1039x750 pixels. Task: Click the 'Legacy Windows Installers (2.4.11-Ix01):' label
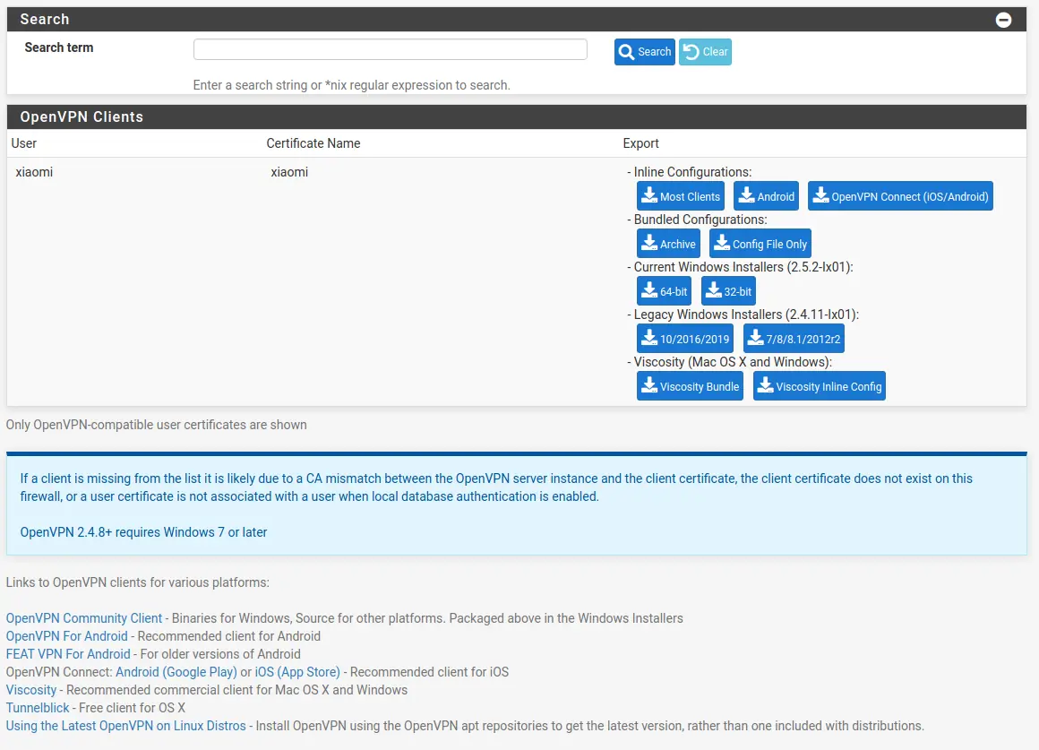coord(746,315)
